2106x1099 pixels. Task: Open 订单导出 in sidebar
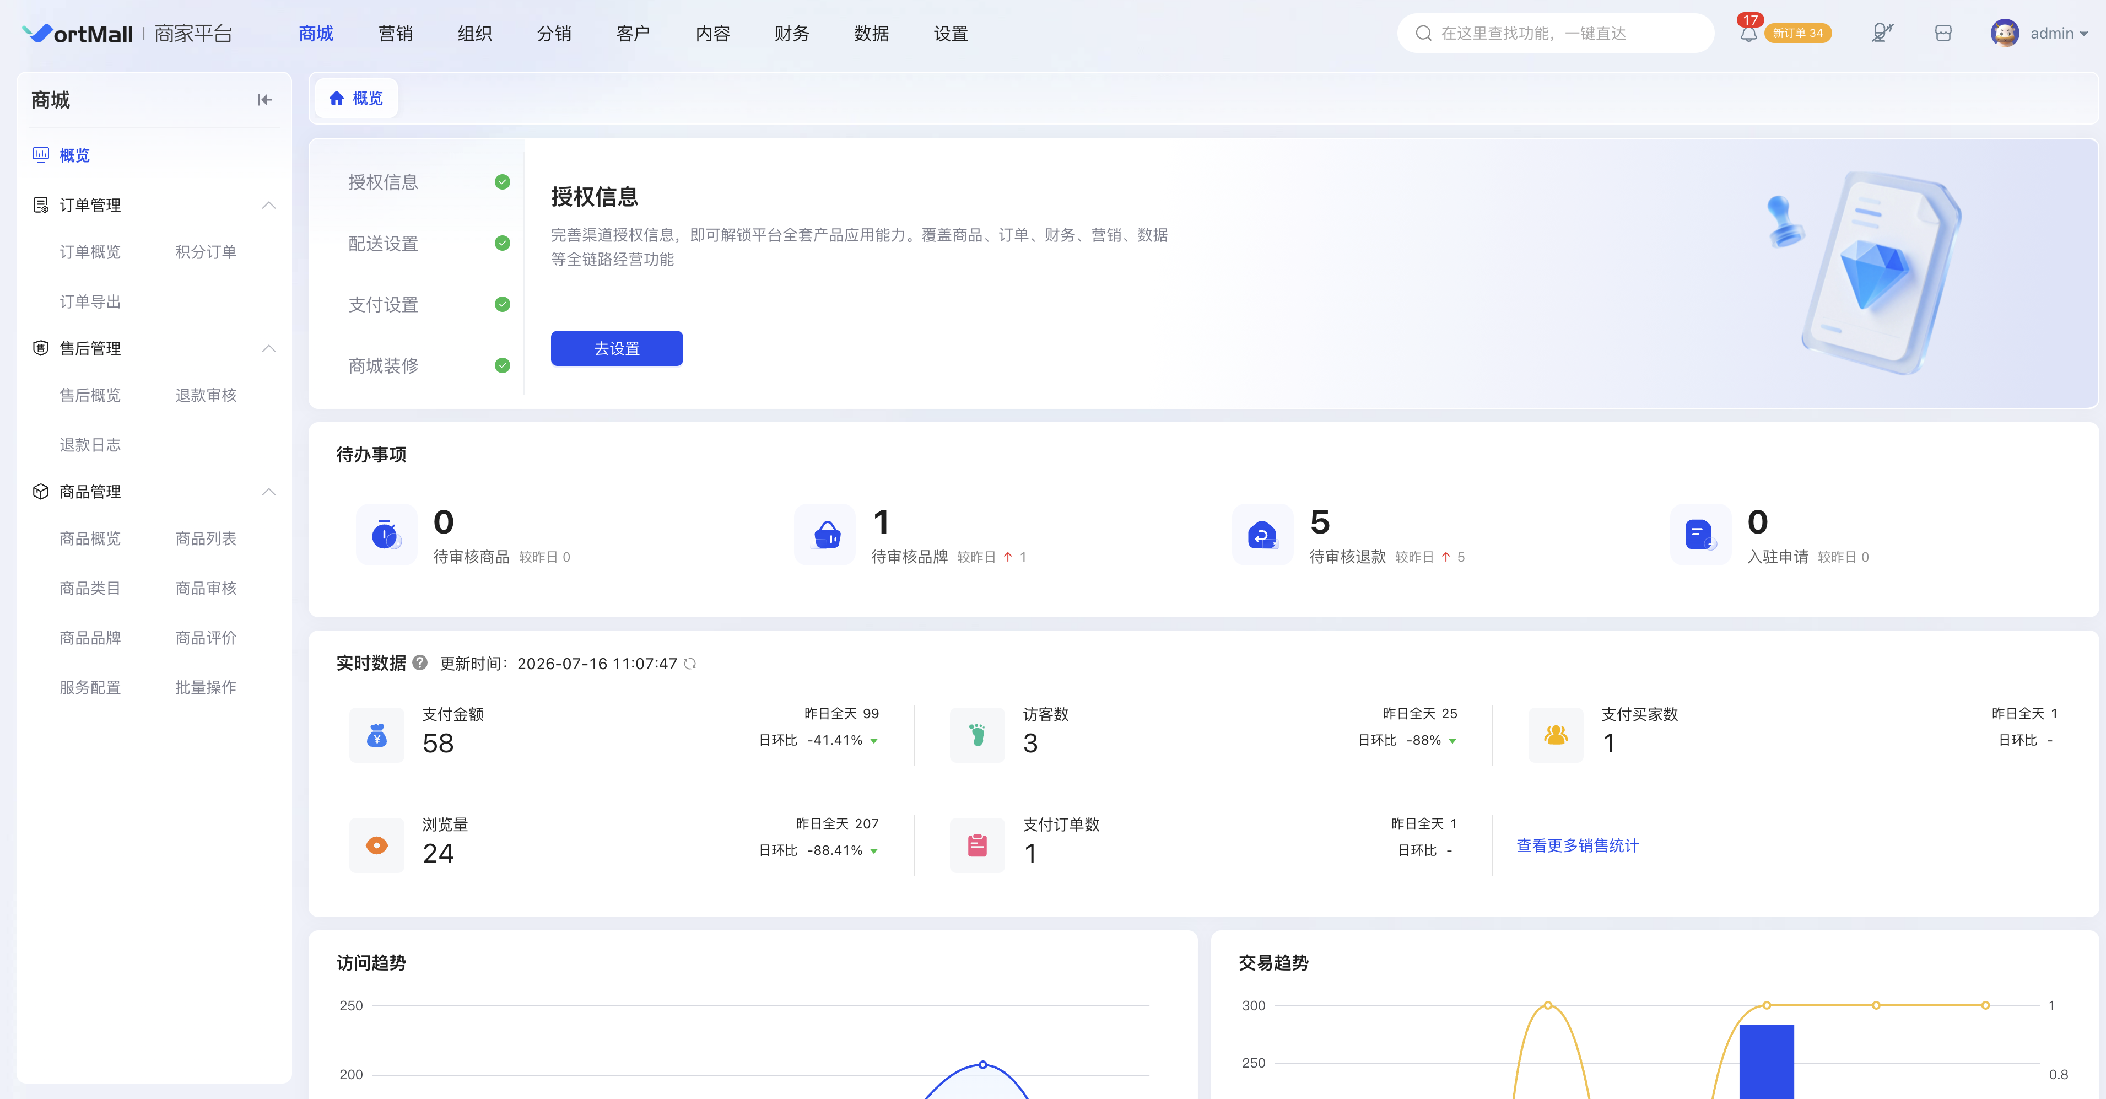tap(90, 301)
